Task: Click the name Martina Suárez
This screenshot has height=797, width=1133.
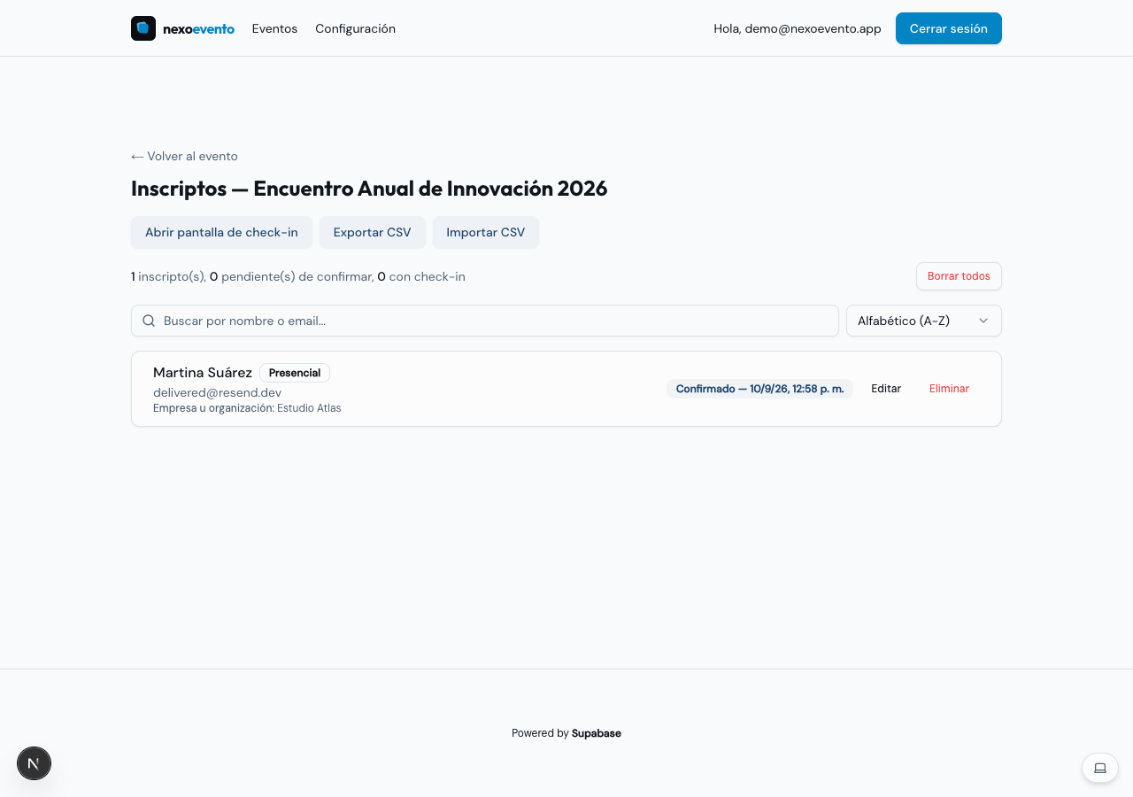Action: [x=203, y=373]
